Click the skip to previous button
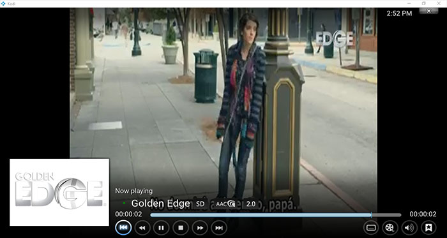Viewport: 447px width, 238px height. 123,227
